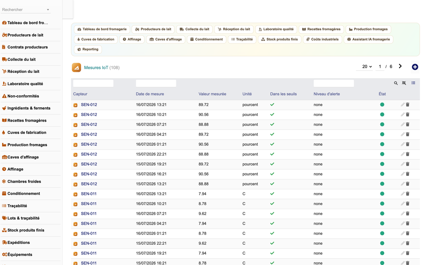The height and width of the screenshot is (265, 429).
Task: Open SEN-011 link in 16/07/2026 04:21 row
Action: [x=89, y=224]
